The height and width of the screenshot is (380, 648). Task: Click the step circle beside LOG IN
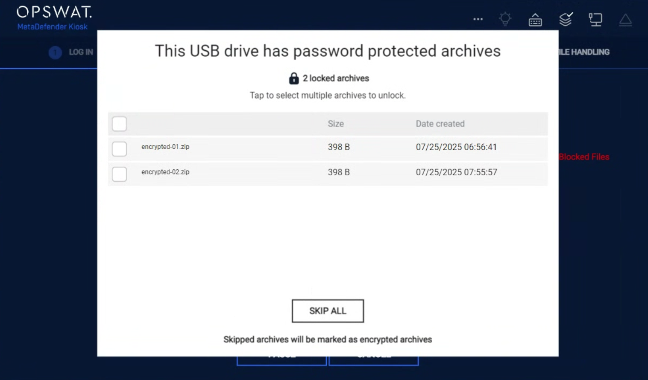click(x=55, y=52)
